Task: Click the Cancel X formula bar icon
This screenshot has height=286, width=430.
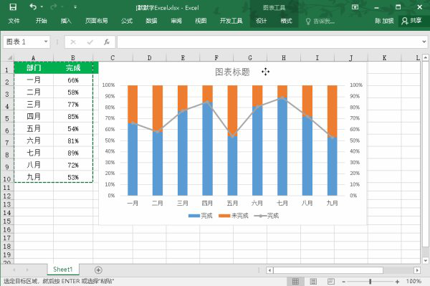Action: (x=73, y=42)
